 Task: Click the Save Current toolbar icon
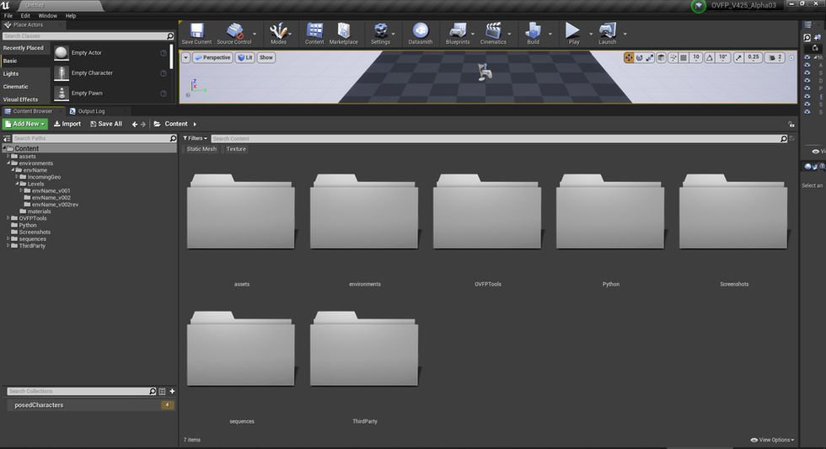(197, 30)
